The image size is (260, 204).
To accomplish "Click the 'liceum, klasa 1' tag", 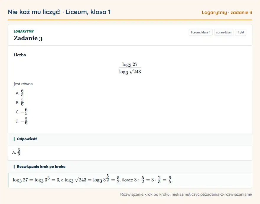I will [x=201, y=32].
